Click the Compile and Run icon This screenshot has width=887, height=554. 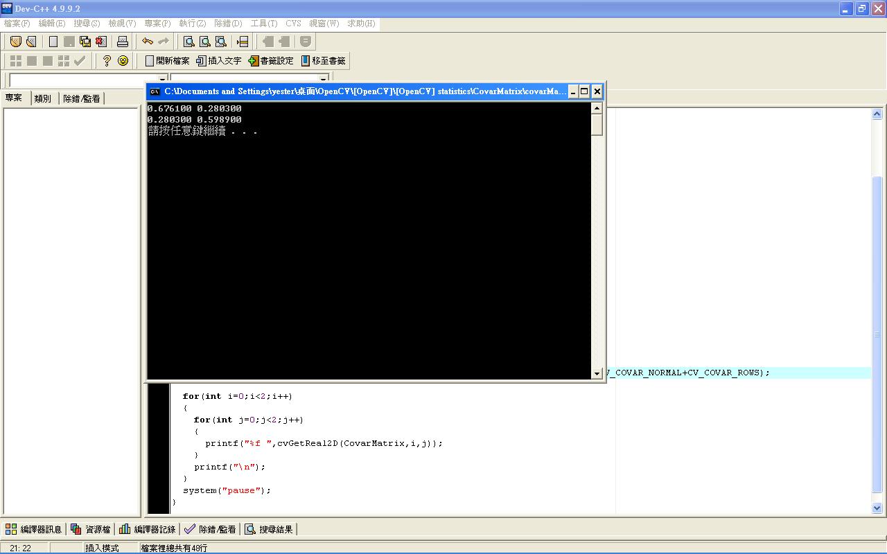(x=48, y=61)
